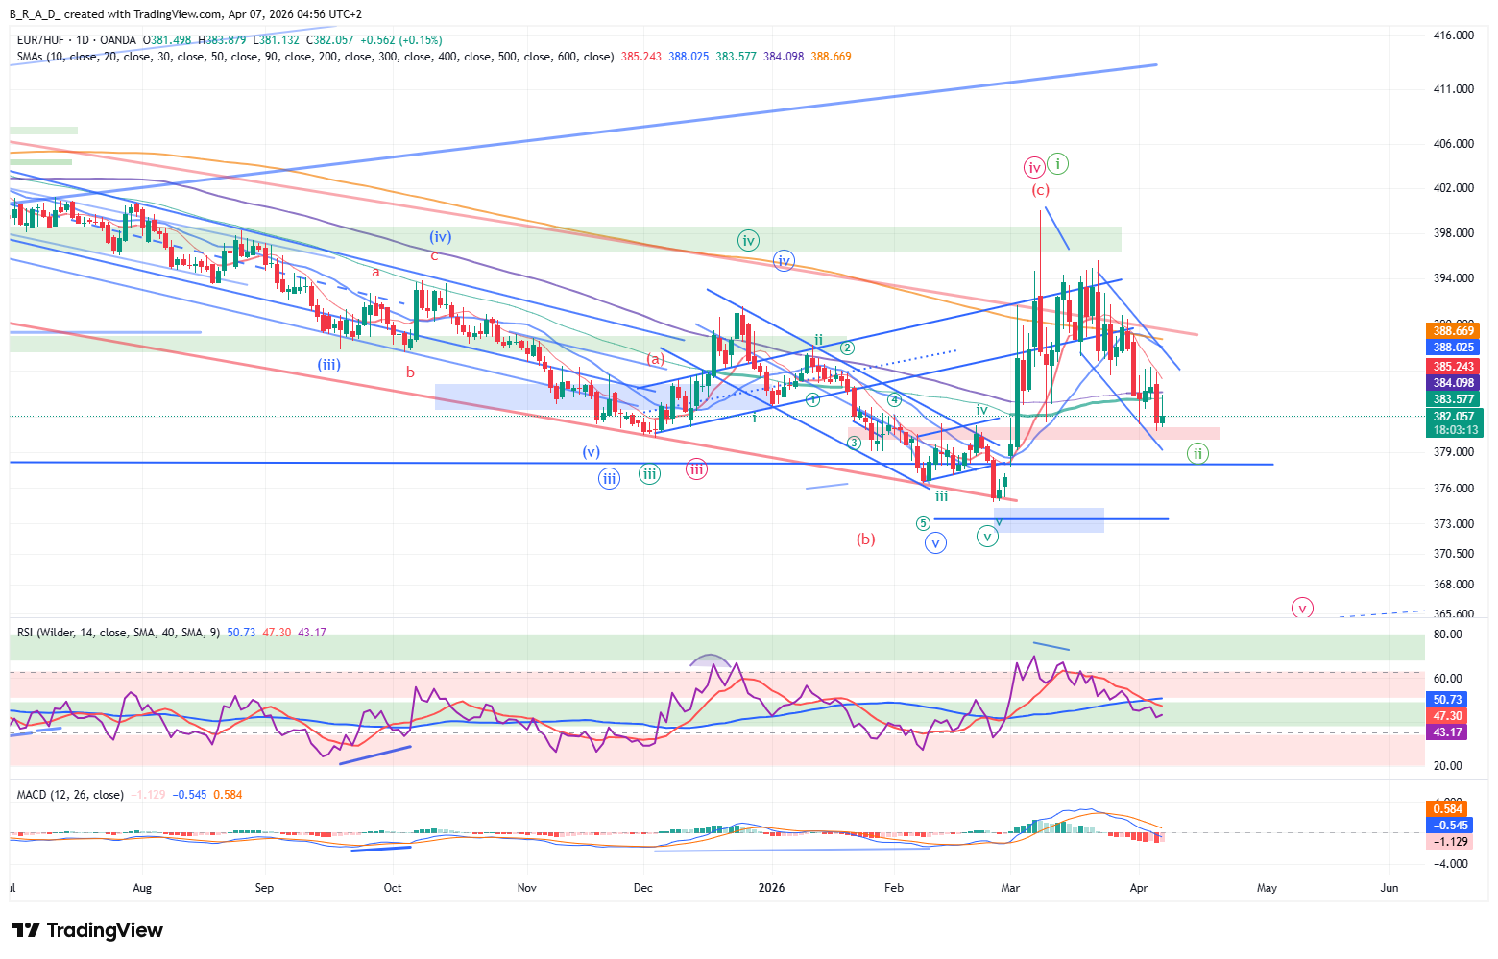Click the 2026 label on time axis
Viewport: 1498px width, 959px height.
click(x=771, y=888)
